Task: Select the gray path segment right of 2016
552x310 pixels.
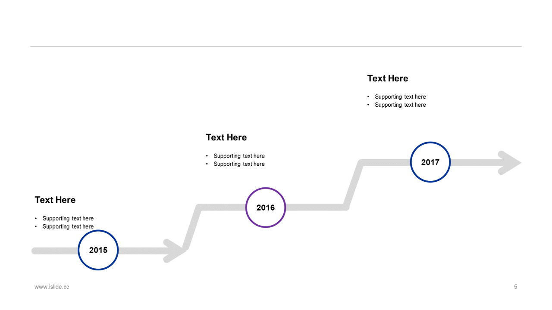Action: click(x=316, y=208)
